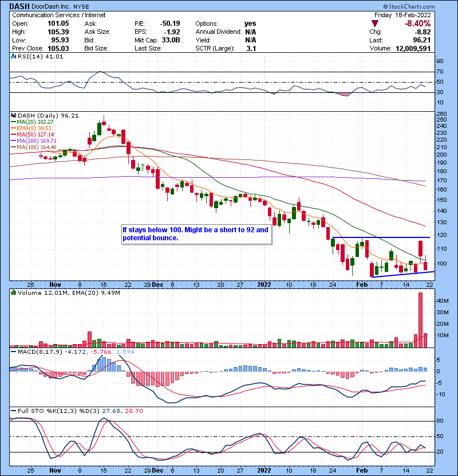Click the RSI indicator line icon
The image size is (458, 476).
tap(13, 56)
